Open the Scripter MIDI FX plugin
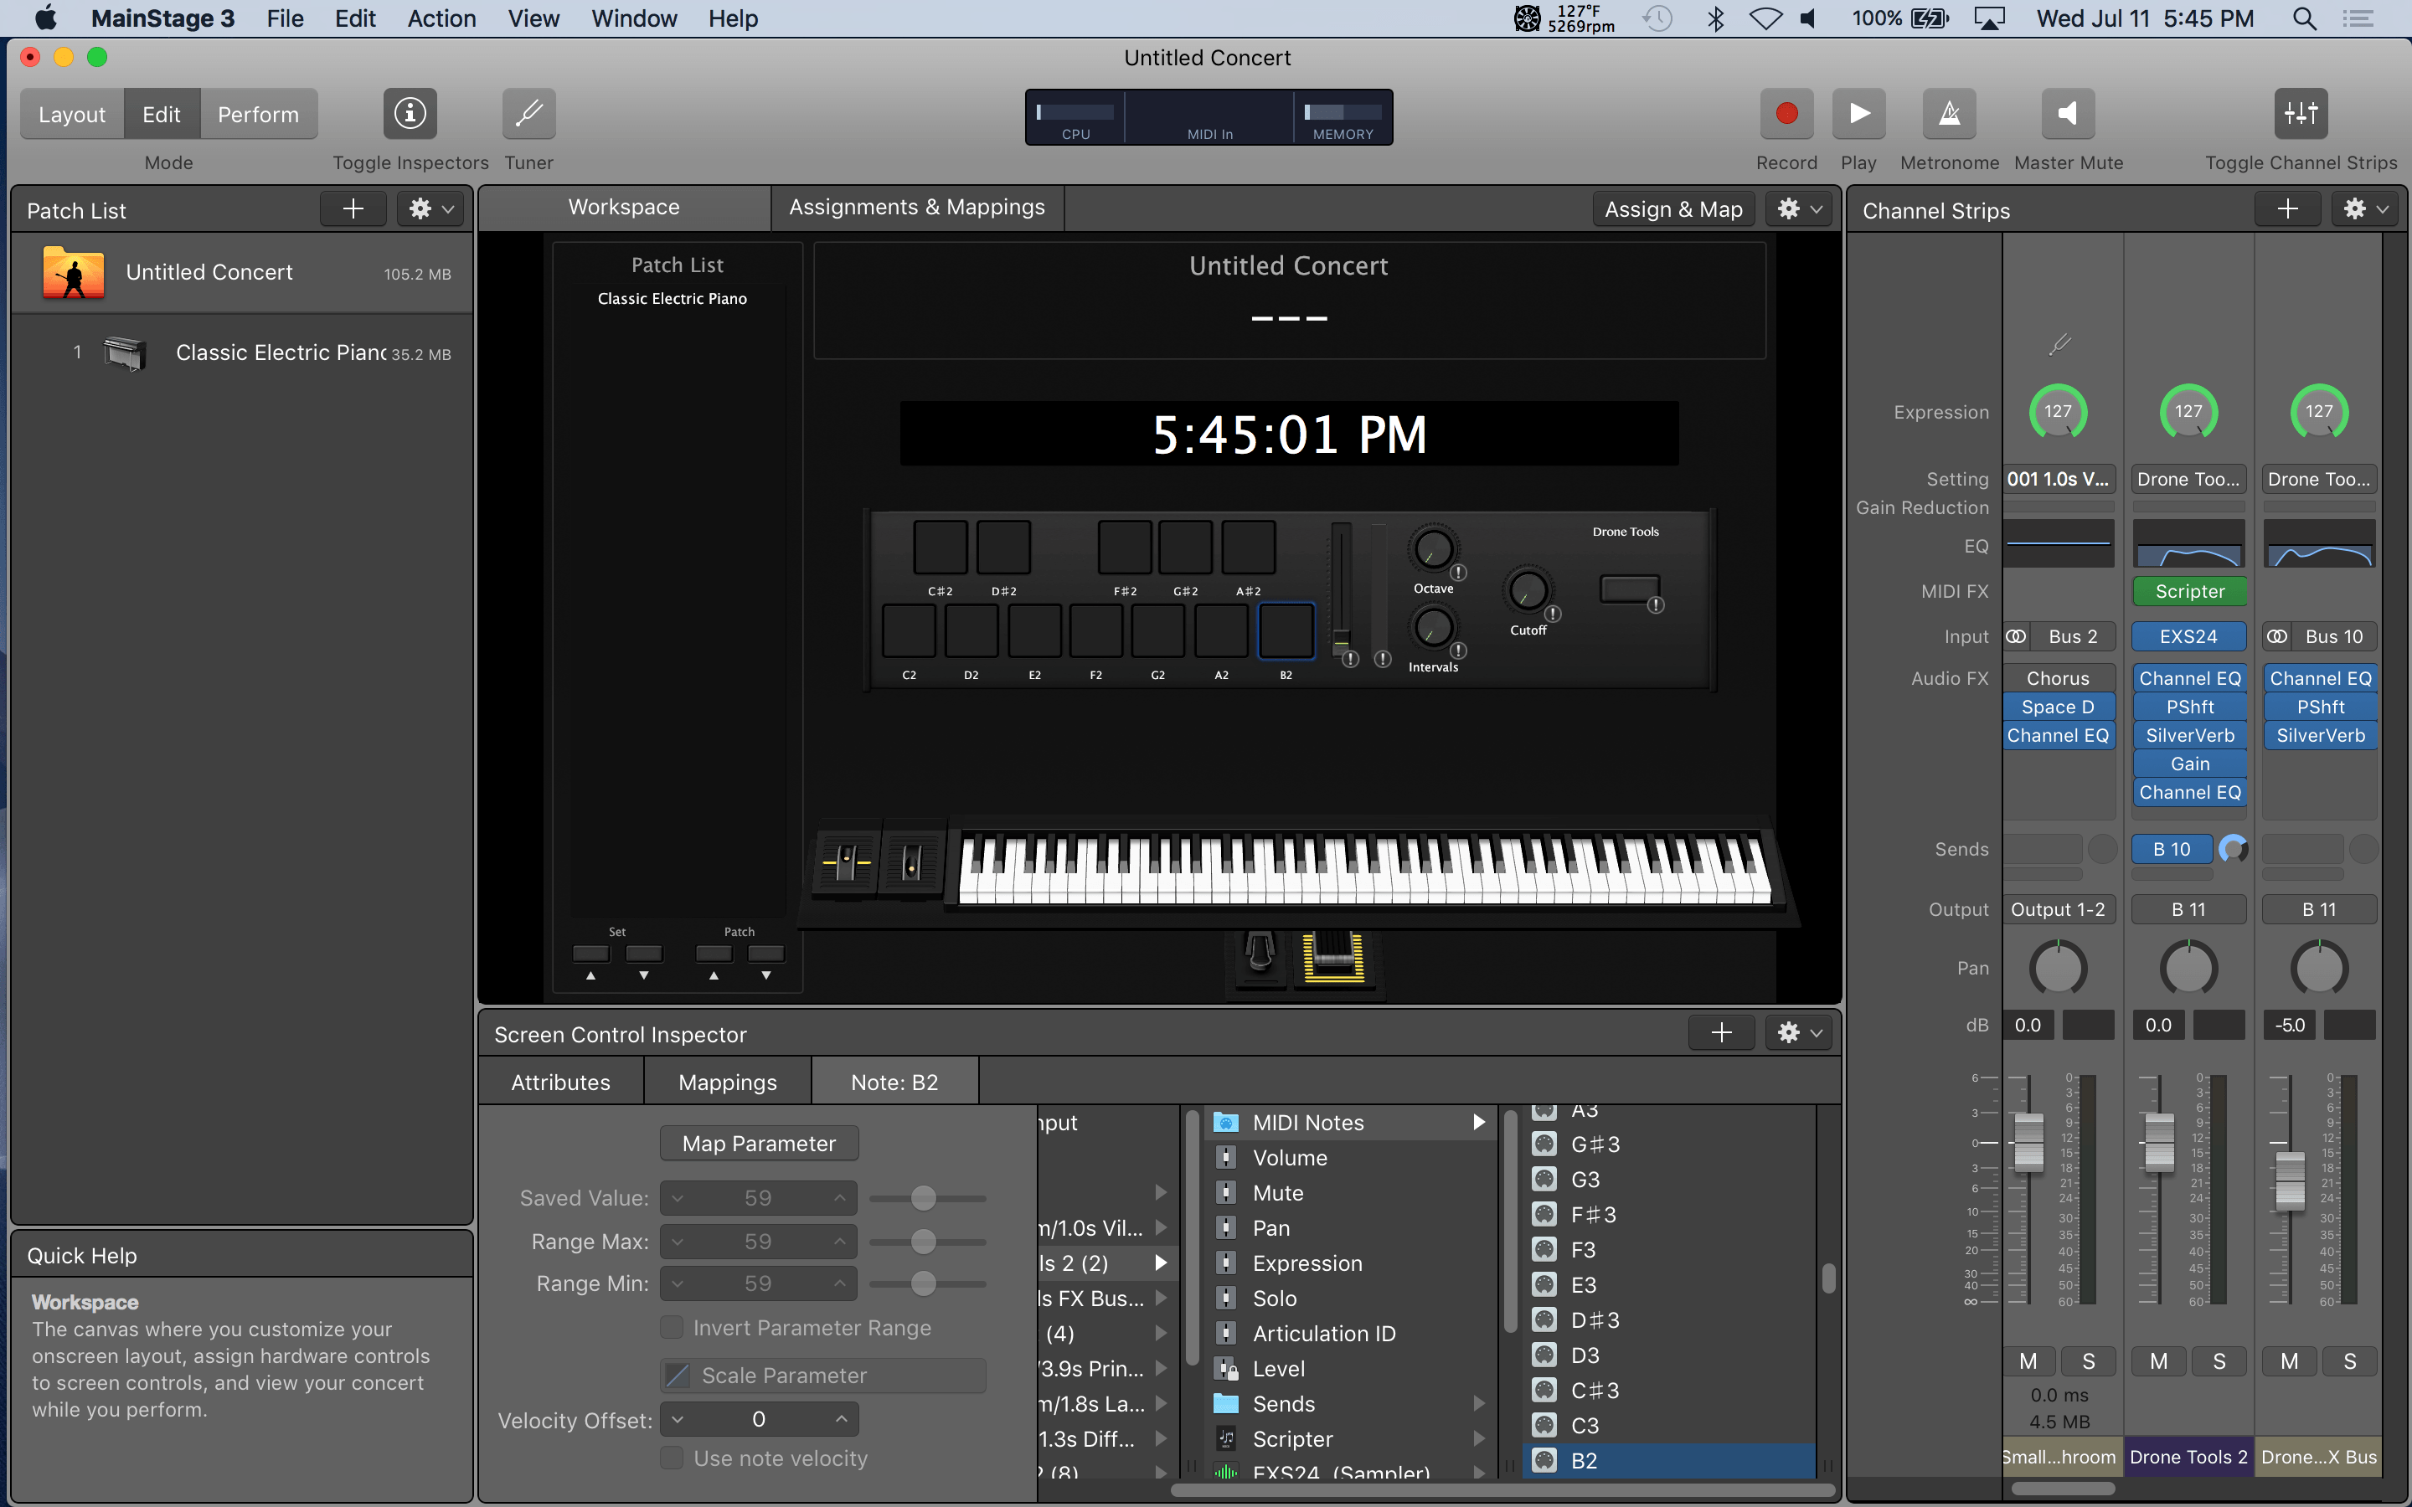2412x1507 pixels. (2188, 591)
